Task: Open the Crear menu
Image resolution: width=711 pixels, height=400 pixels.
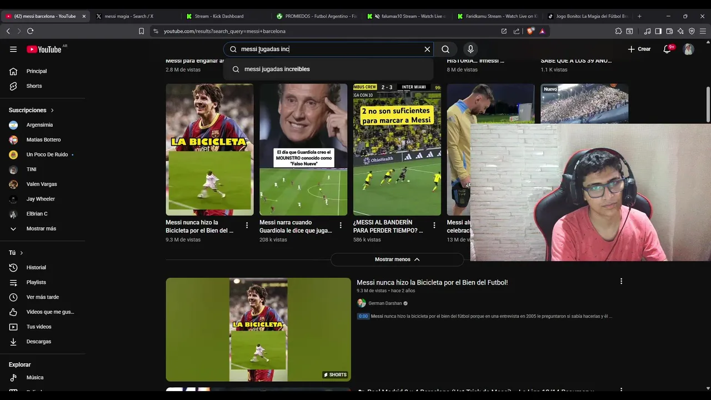Action: (639, 49)
